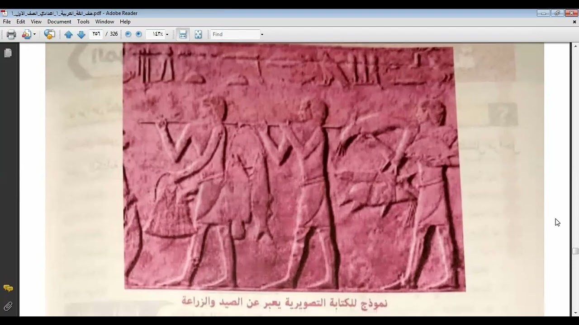
Task: Restore down the Adobe Reader window
Action: click(x=557, y=13)
